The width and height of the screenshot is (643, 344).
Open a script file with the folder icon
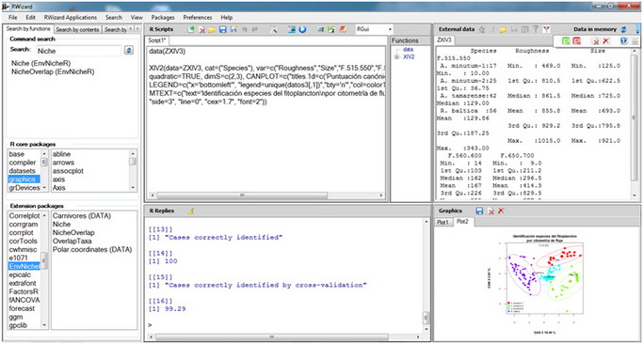click(x=212, y=29)
